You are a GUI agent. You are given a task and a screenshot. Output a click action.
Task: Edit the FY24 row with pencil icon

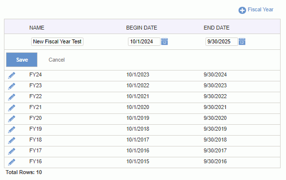[x=11, y=75]
